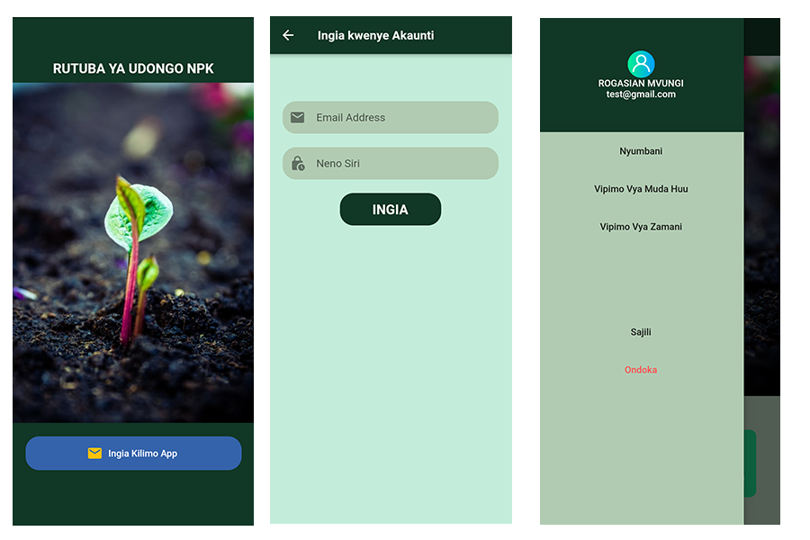Click the seedling photo on welcome screen
The height and width of the screenshot is (540, 810).
(x=133, y=253)
